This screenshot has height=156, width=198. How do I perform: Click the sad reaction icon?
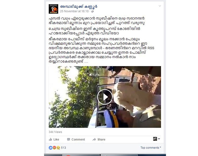click(x=58, y=148)
